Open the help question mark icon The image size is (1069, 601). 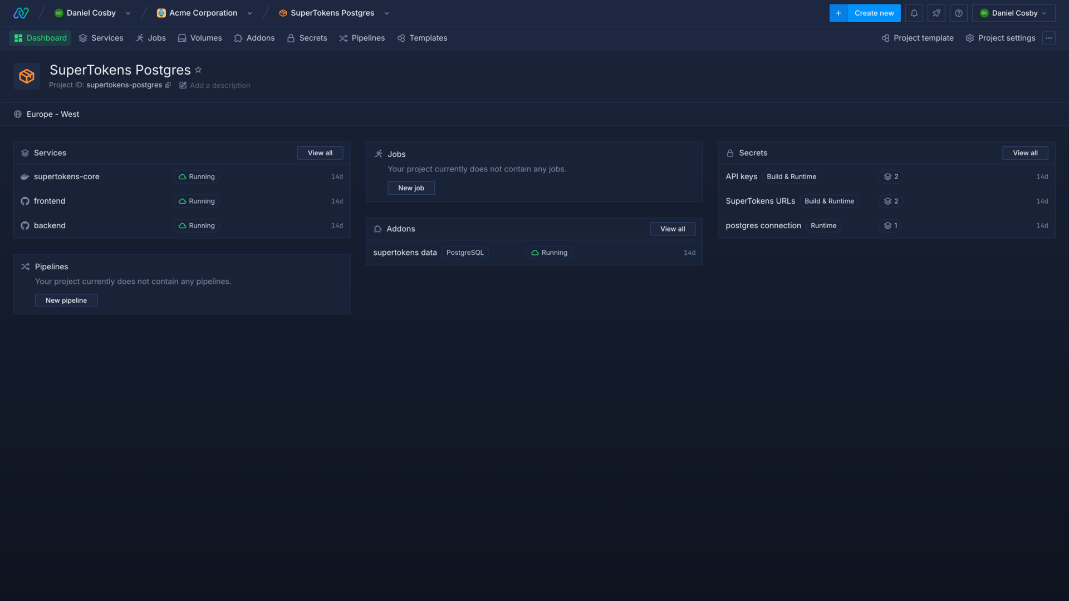(x=958, y=13)
